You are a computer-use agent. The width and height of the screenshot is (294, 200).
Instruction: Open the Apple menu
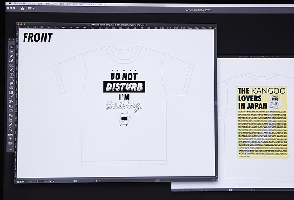coord(10,4)
